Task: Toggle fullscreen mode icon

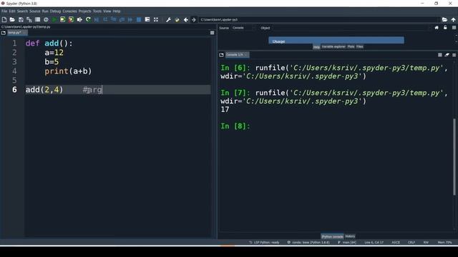Action: click(156, 19)
